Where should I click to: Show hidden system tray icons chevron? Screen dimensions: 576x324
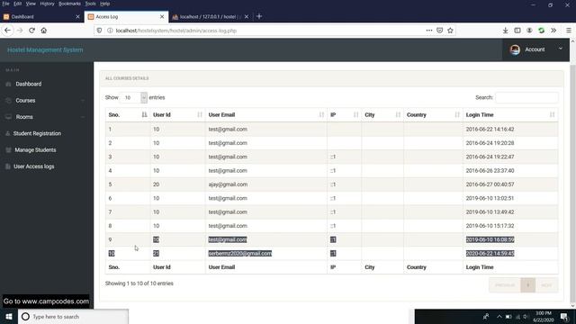click(x=499, y=317)
